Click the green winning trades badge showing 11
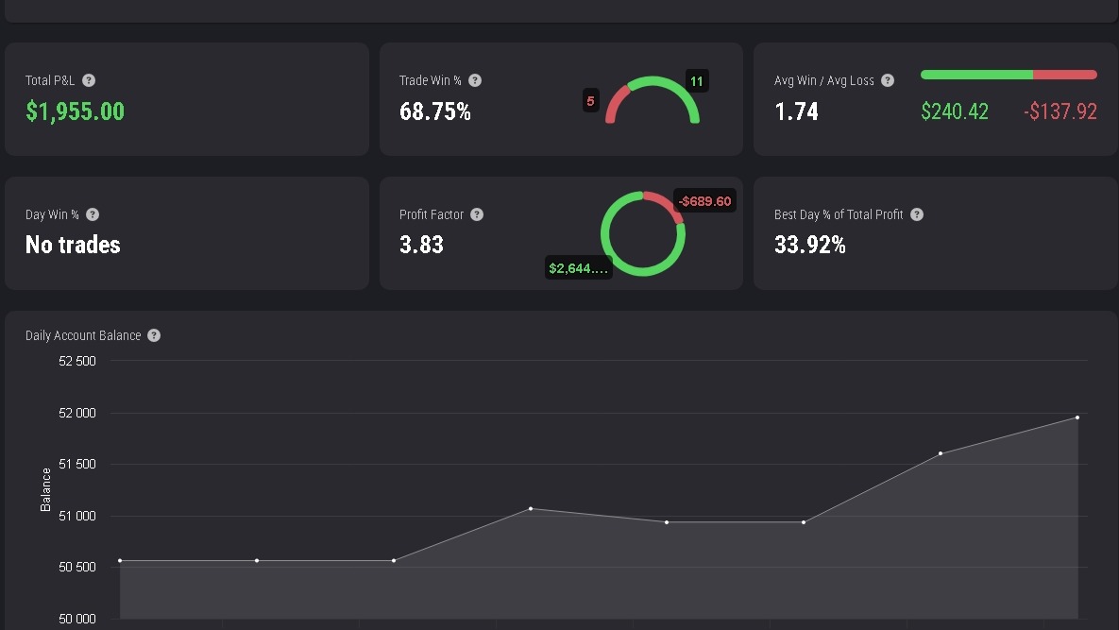 click(x=697, y=81)
